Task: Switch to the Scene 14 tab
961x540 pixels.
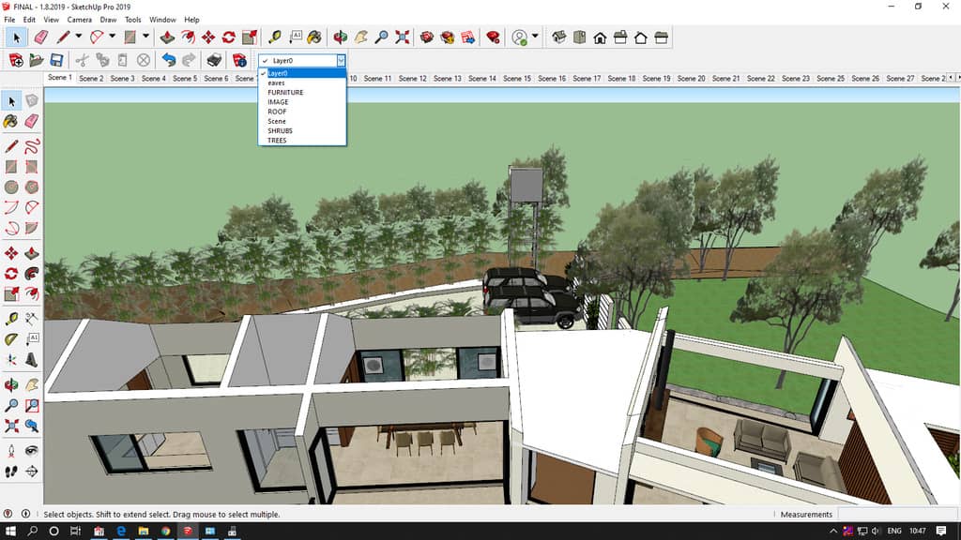Action: click(482, 79)
